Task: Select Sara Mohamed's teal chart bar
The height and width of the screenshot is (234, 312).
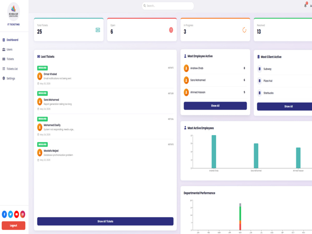Action: pyautogui.click(x=256, y=156)
